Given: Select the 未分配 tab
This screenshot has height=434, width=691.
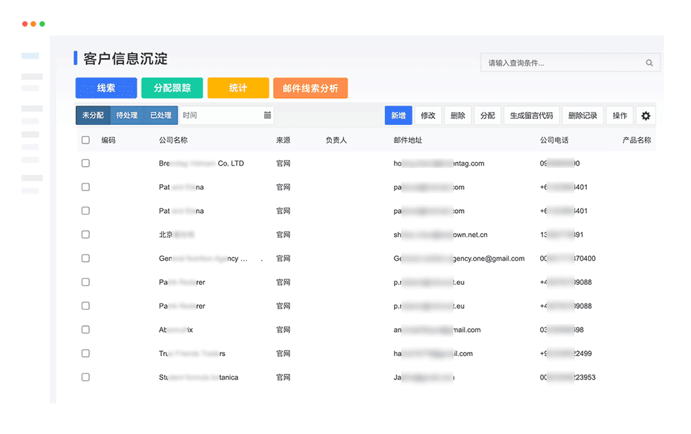Looking at the screenshot, I should (x=92, y=115).
